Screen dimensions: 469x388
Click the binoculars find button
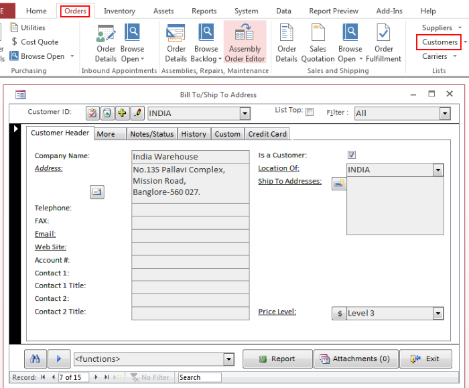[36, 359]
